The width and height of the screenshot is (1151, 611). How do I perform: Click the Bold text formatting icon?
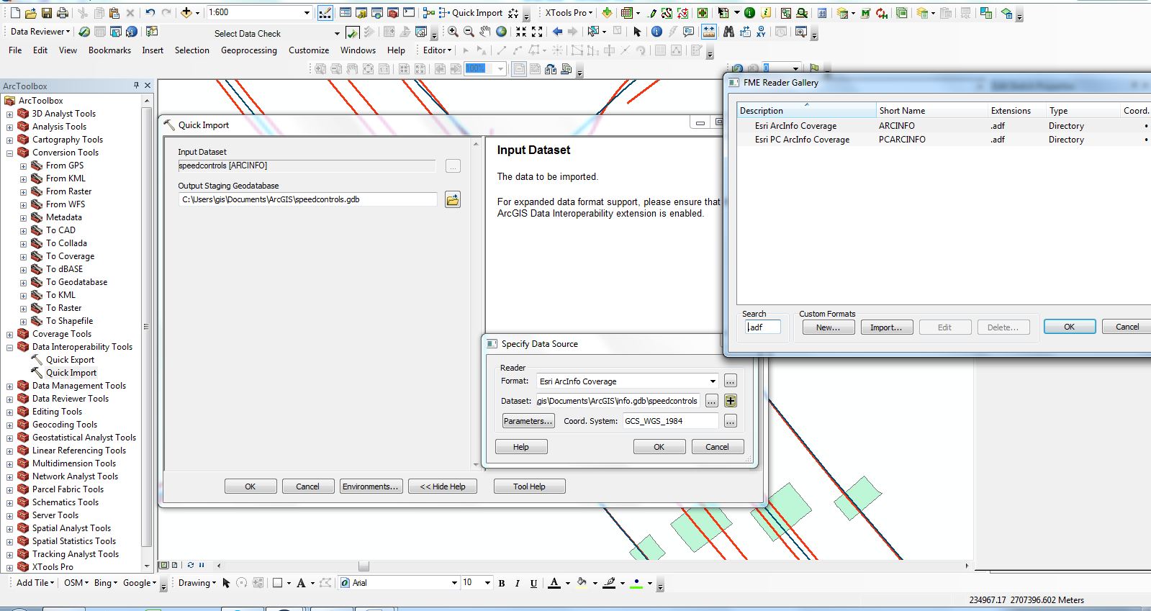coord(502,584)
